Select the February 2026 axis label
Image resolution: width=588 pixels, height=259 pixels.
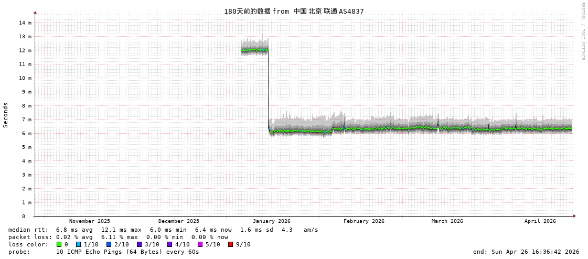point(364,221)
